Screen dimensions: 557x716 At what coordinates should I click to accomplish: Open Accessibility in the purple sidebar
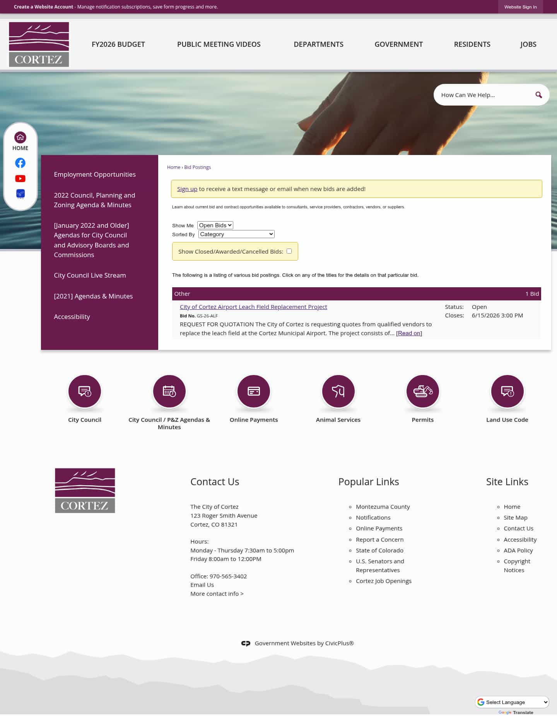pos(72,317)
